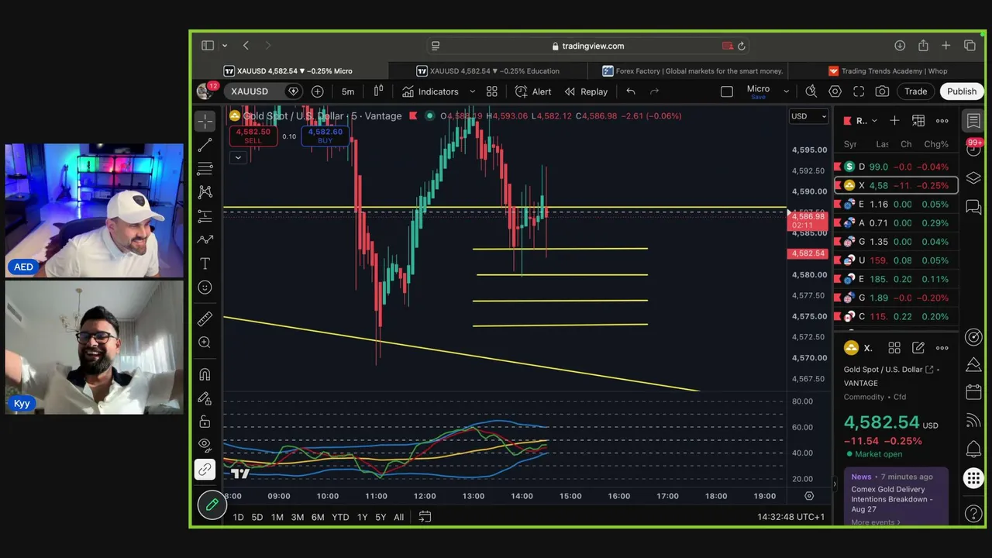Click the 4,582.50 SELL button
Image resolution: width=992 pixels, height=558 pixels.
(x=253, y=136)
